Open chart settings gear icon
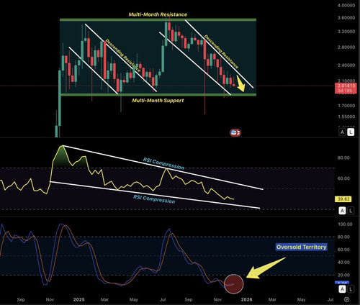This screenshot has height=305, width=360. pyautogui.click(x=346, y=299)
